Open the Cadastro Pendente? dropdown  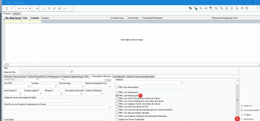(102, 94)
